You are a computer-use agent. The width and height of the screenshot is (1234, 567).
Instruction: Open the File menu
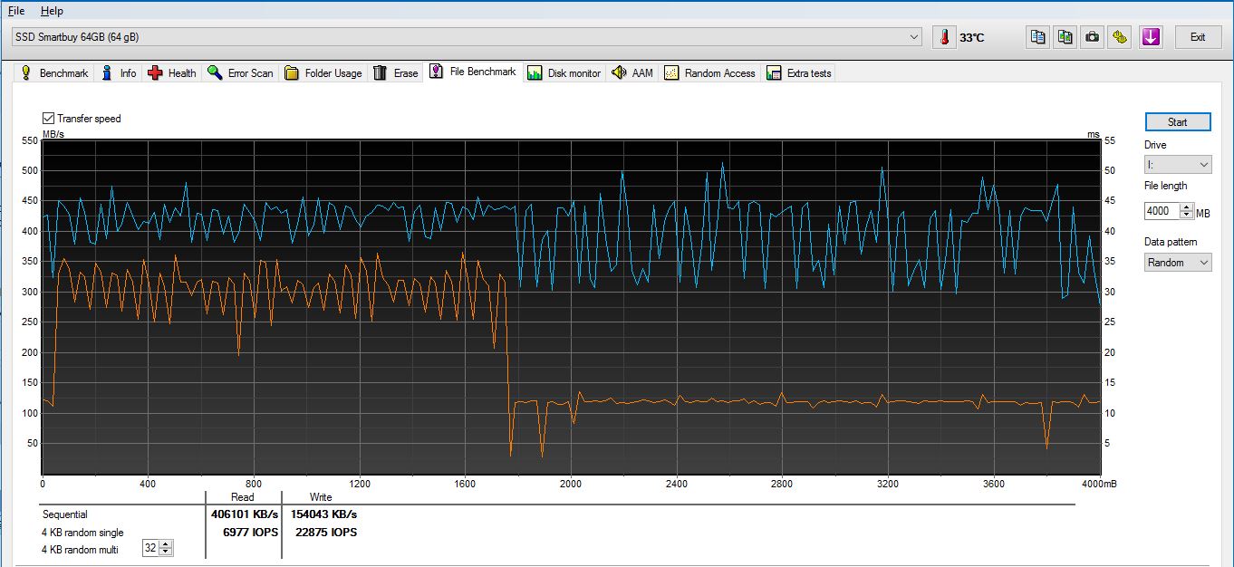click(x=16, y=11)
